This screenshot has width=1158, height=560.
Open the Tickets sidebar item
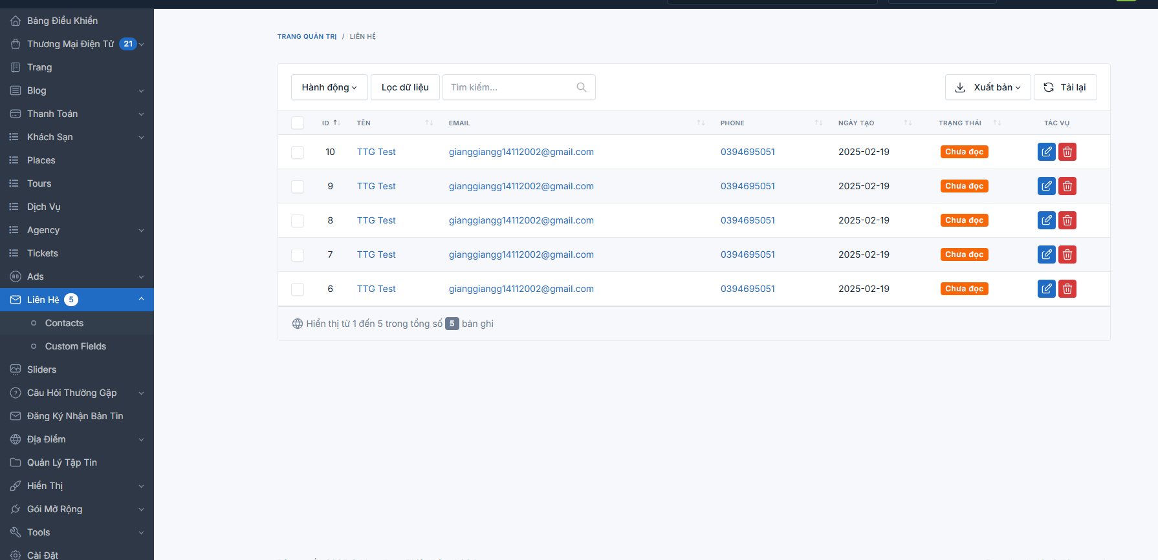(x=77, y=253)
